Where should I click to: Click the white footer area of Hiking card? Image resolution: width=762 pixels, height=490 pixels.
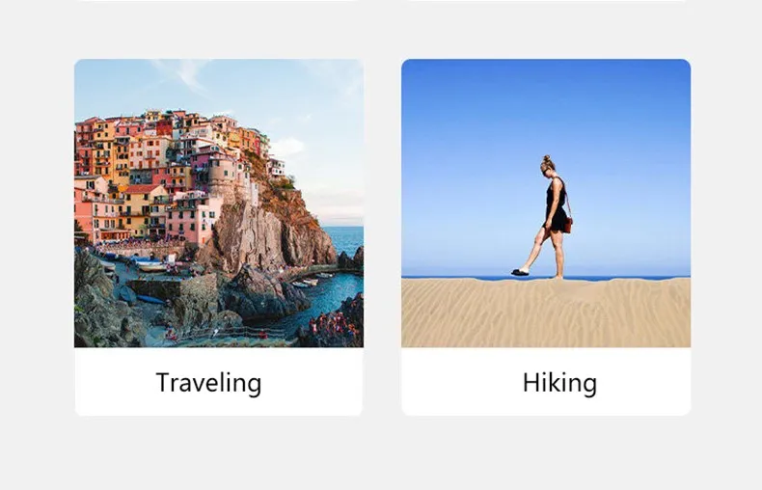point(546,382)
